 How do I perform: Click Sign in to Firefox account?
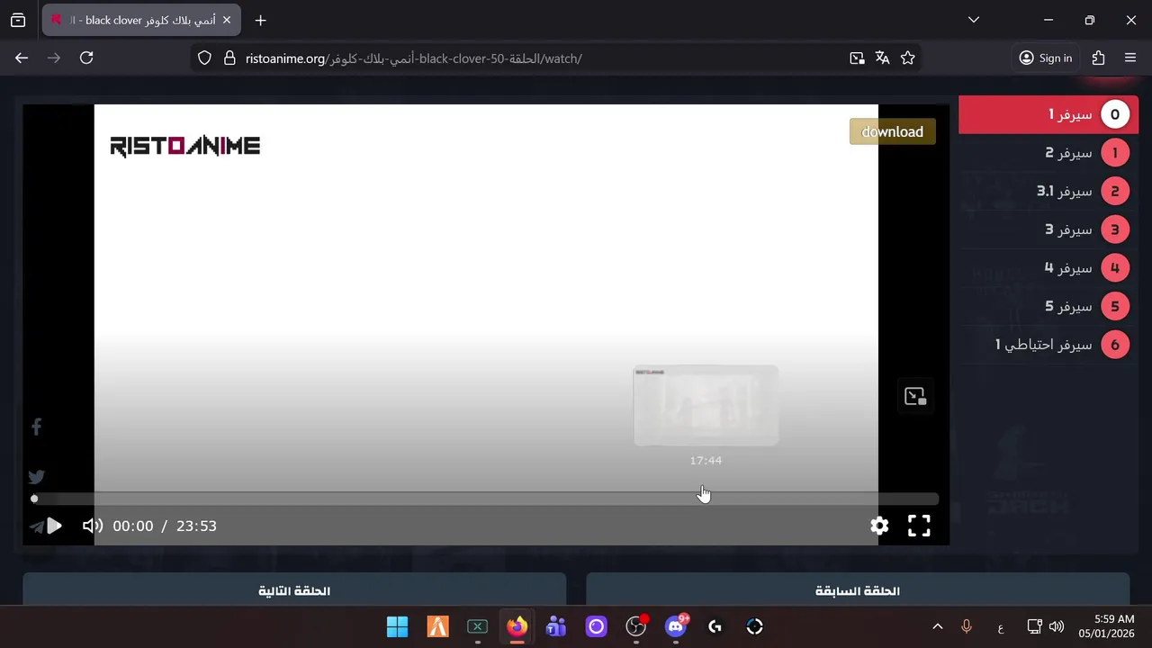click(x=1046, y=58)
